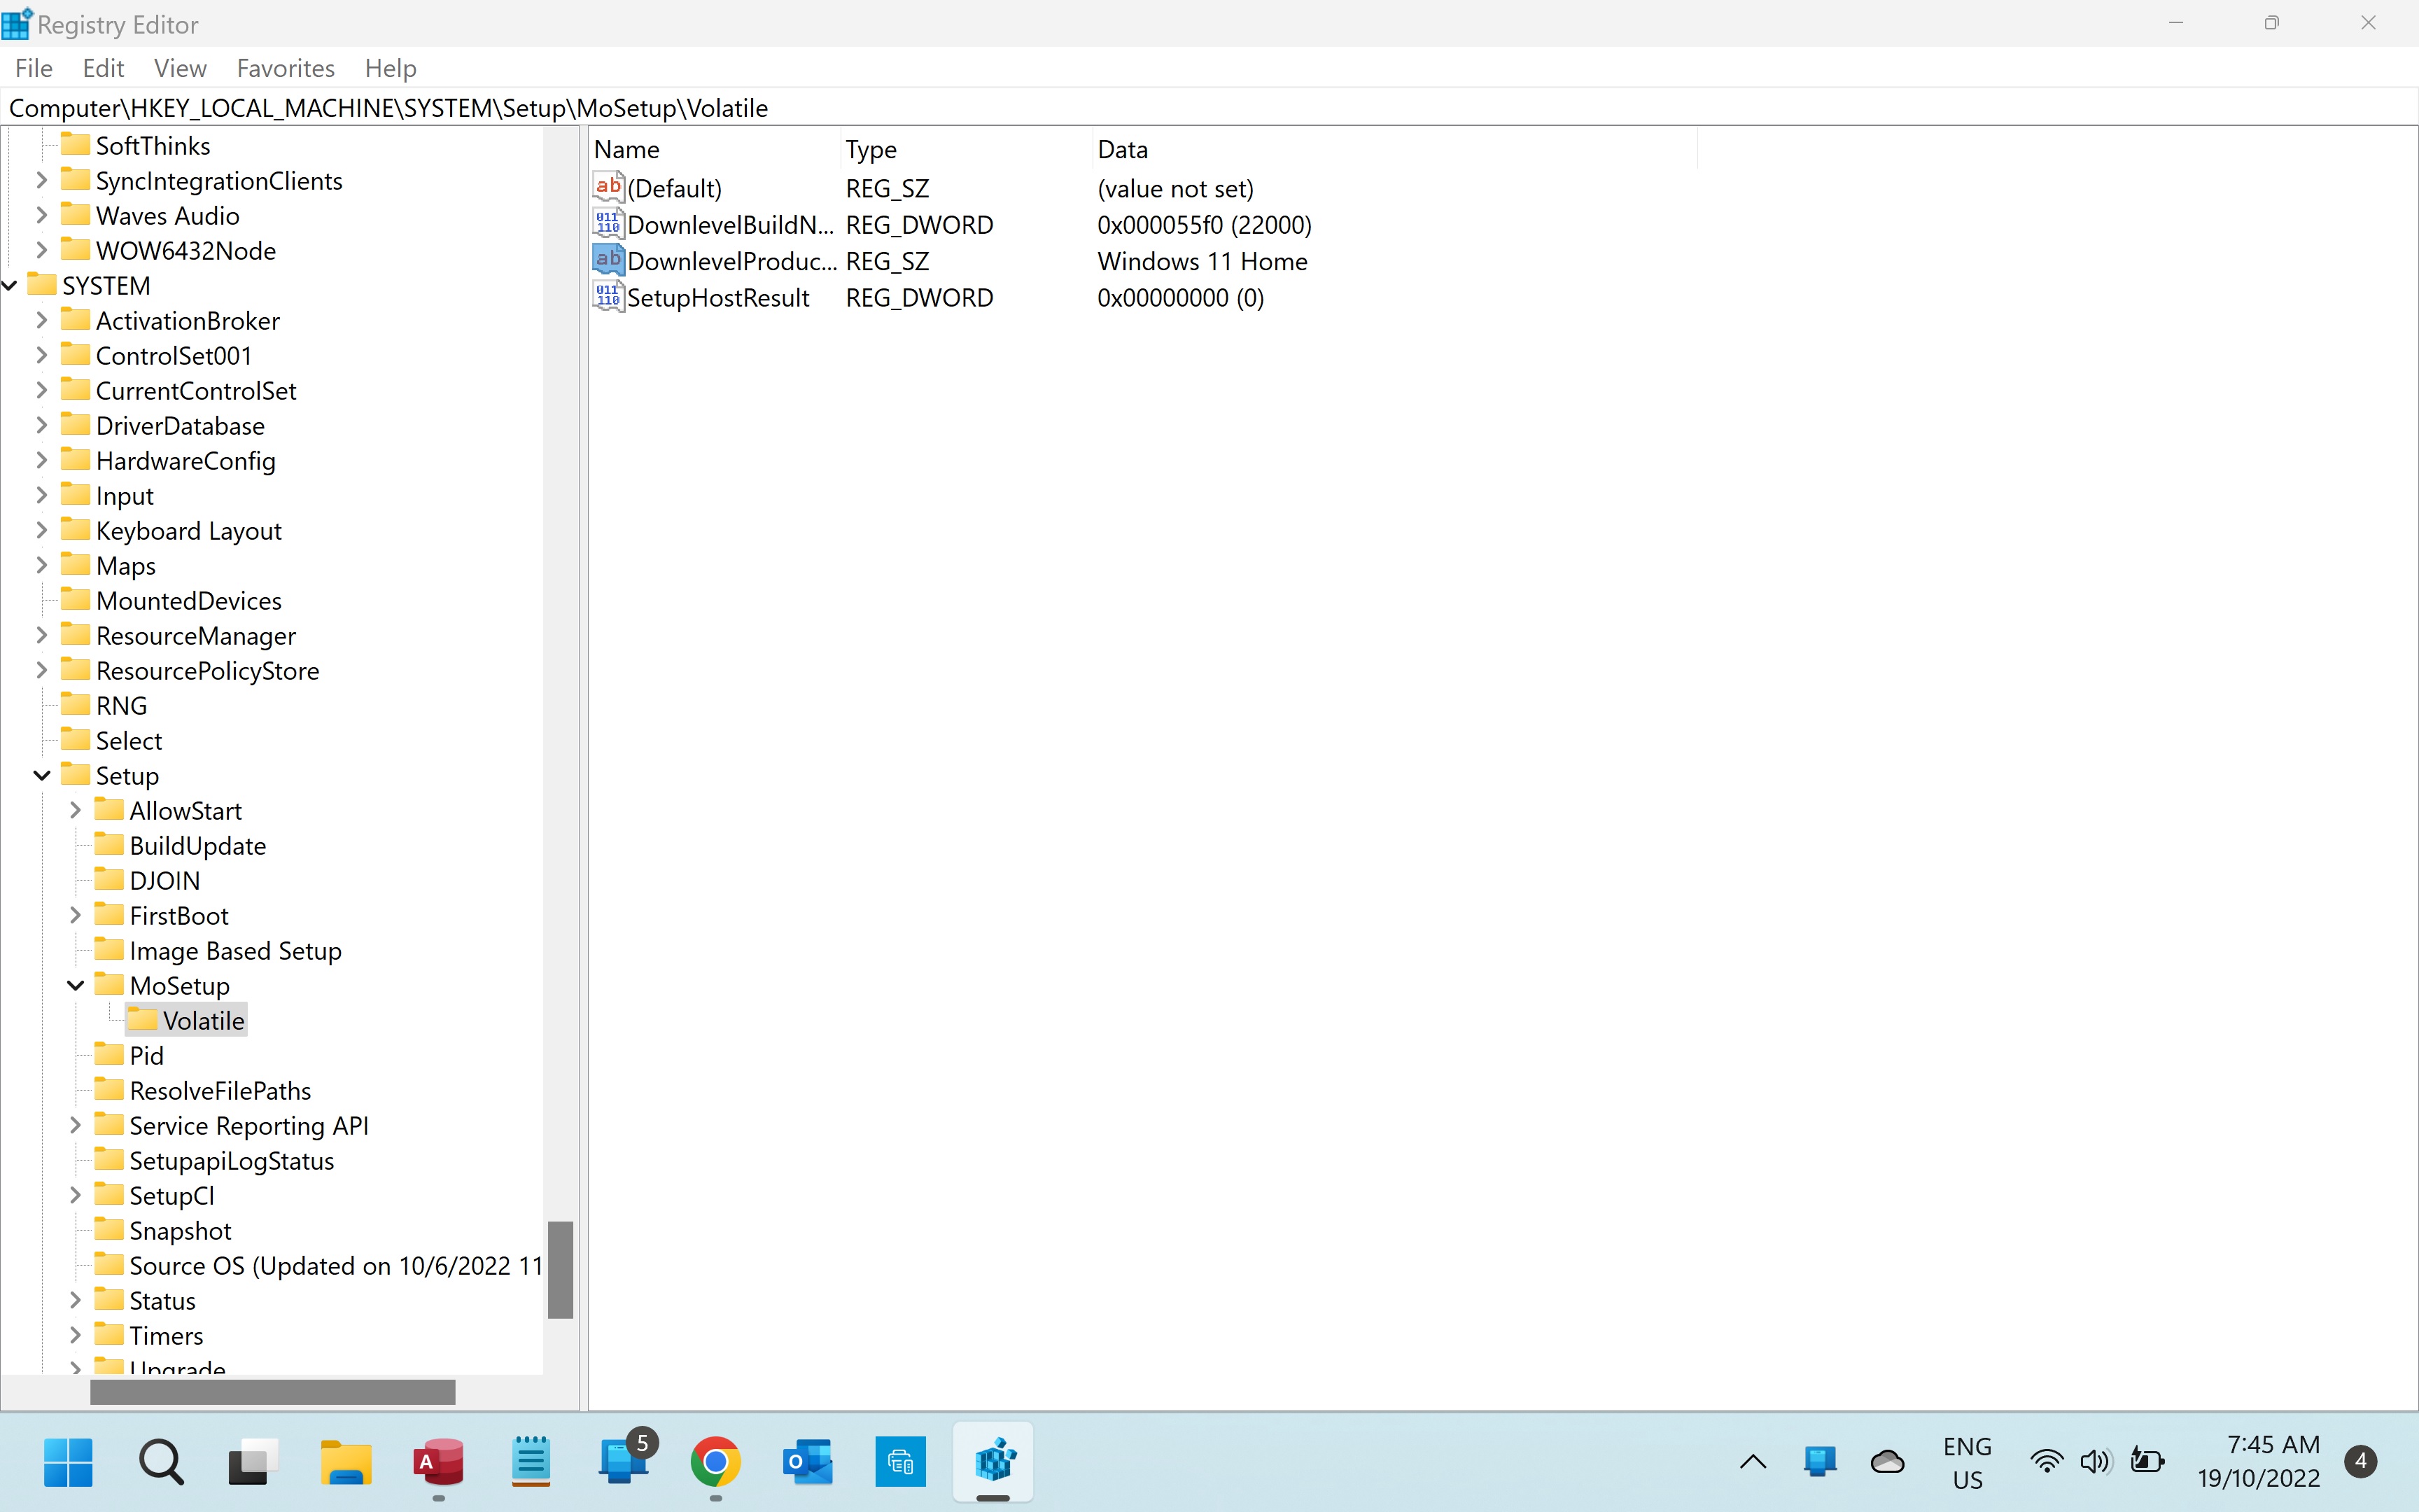Image resolution: width=2419 pixels, height=1512 pixels.
Task: Open the OneDrive tray icon
Action: pyautogui.click(x=1886, y=1462)
